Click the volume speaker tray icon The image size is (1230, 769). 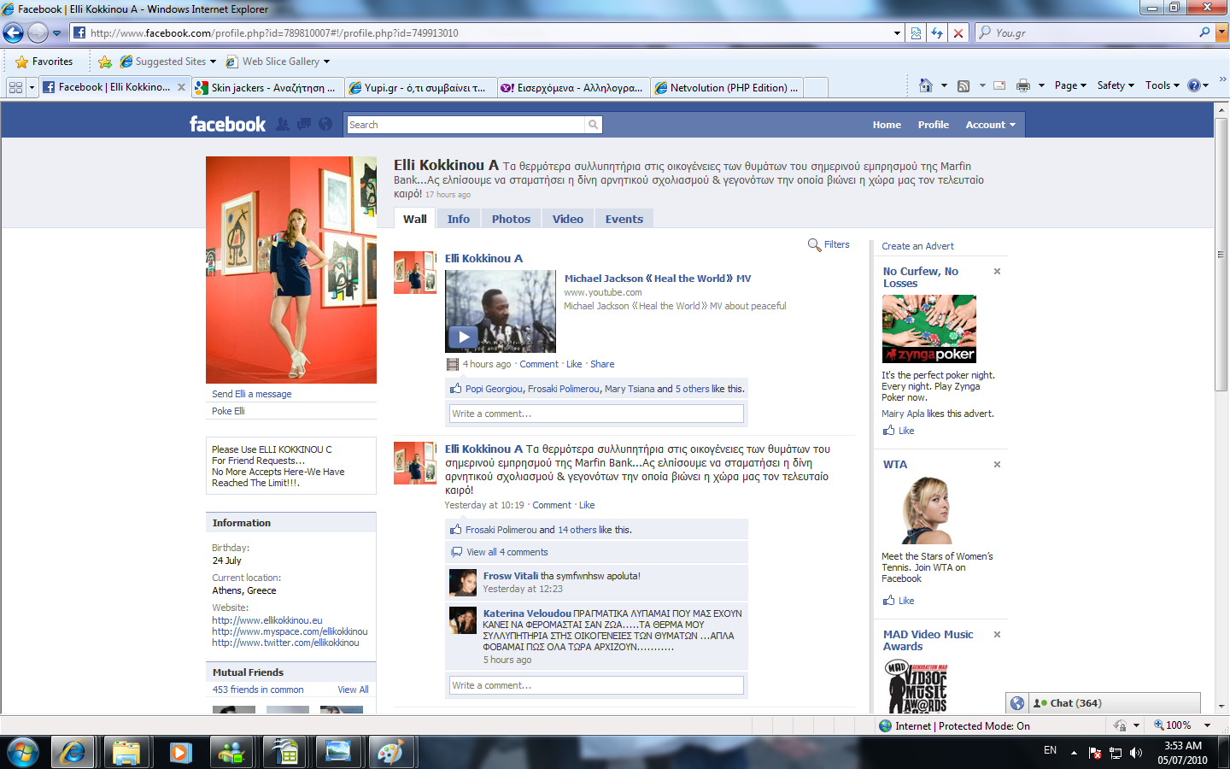point(1136,753)
